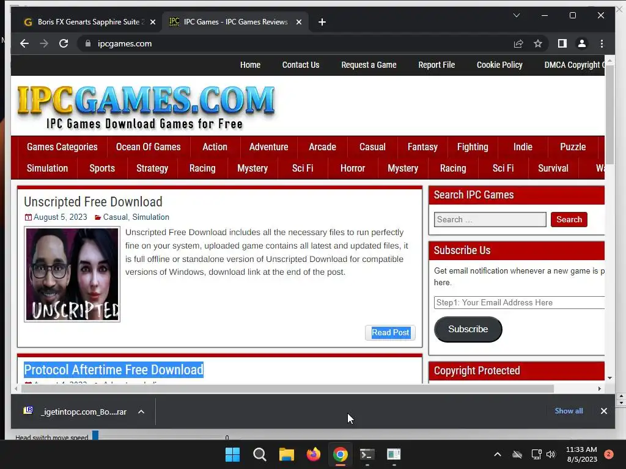Open the Puzzle category
The image size is (626, 469).
pos(573,147)
